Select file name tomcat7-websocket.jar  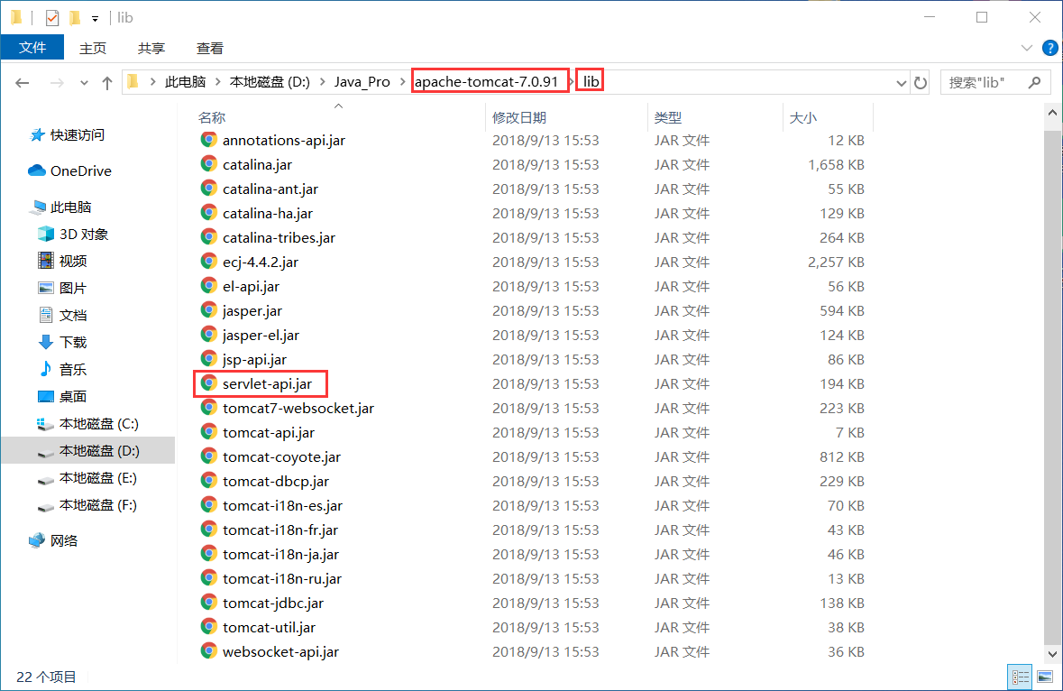click(x=298, y=409)
